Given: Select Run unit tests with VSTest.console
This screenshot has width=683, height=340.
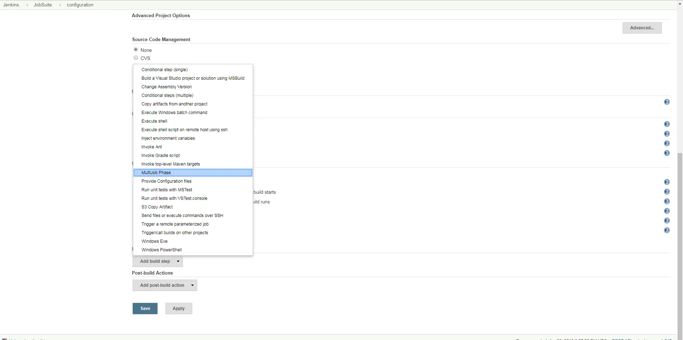Looking at the screenshot, I should tap(193, 198).
